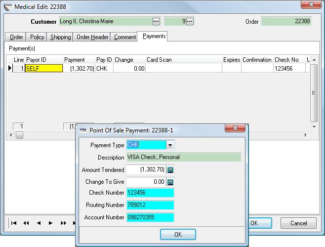This screenshot has height=247, width=325.
Task: Click horizontal scrollbar left arrow
Action: pyautogui.click(x=11, y=135)
